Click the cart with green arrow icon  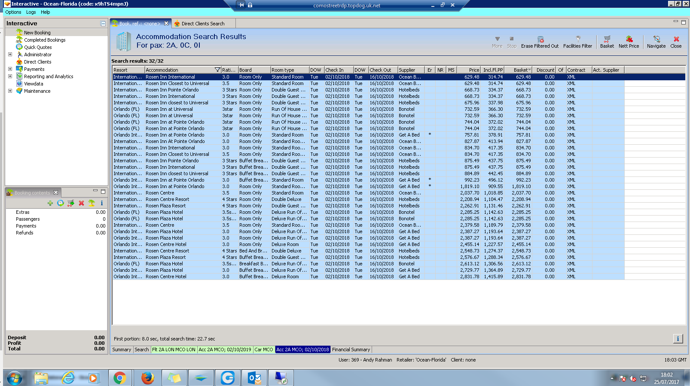click(71, 203)
